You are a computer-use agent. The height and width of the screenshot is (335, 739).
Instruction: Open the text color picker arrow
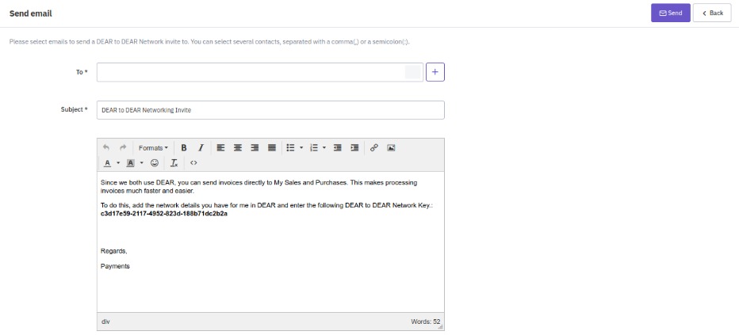click(118, 163)
